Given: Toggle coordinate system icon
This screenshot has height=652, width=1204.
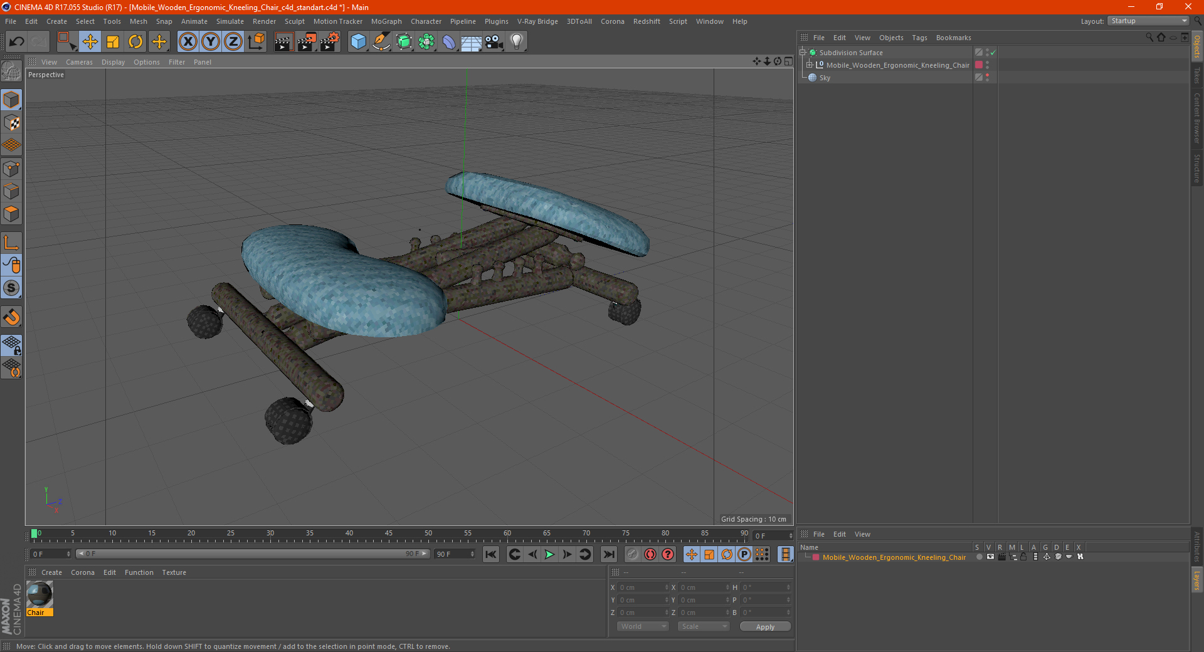Looking at the screenshot, I should click(256, 42).
